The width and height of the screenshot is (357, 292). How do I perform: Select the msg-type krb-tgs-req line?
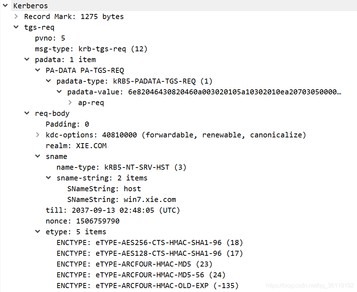click(x=91, y=49)
